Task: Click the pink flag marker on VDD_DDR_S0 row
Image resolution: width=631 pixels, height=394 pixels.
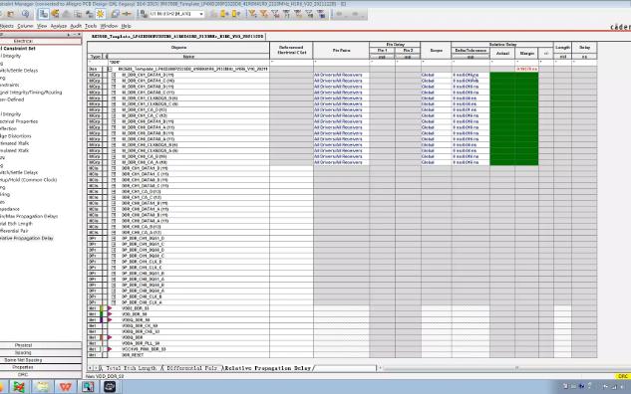Action: click(x=110, y=314)
